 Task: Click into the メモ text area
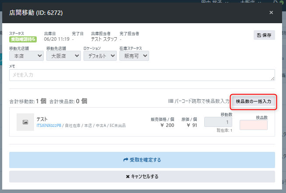(142, 75)
